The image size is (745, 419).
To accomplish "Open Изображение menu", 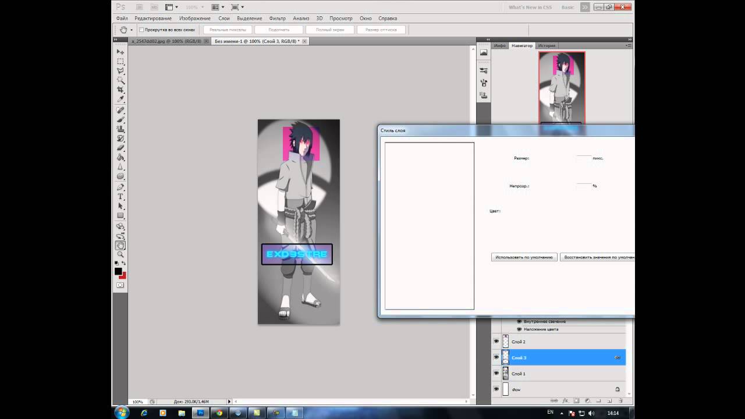I will pos(195,19).
